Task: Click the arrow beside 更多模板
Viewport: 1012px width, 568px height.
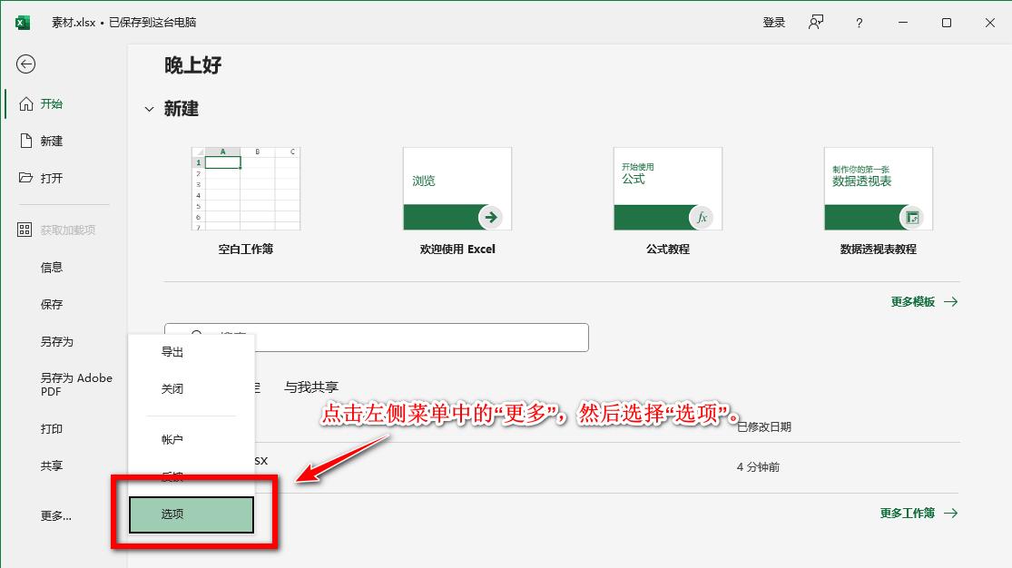Action: pyautogui.click(x=950, y=301)
